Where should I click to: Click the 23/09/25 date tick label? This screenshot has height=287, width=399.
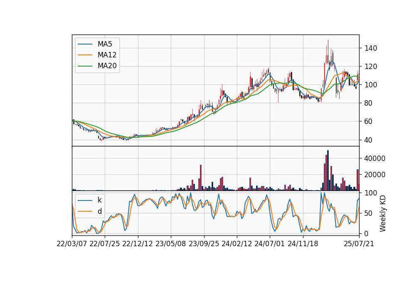(x=204, y=244)
